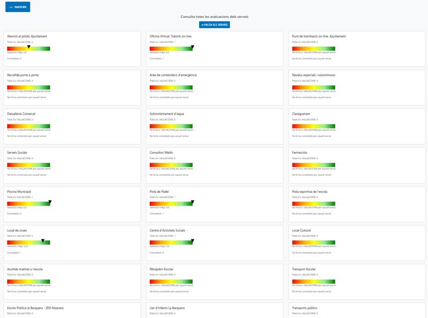Click the rating bar for Transport Escolar
Viewport: 428px width, 318px height.
pyautogui.click(x=314, y=282)
